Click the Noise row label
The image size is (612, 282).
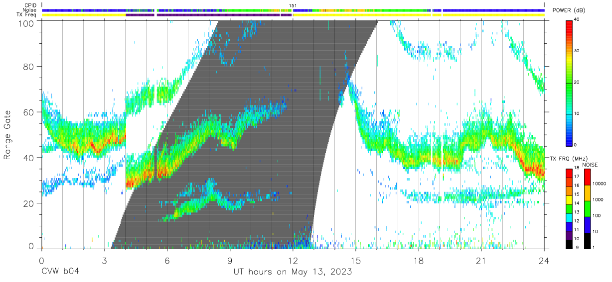(x=30, y=10)
